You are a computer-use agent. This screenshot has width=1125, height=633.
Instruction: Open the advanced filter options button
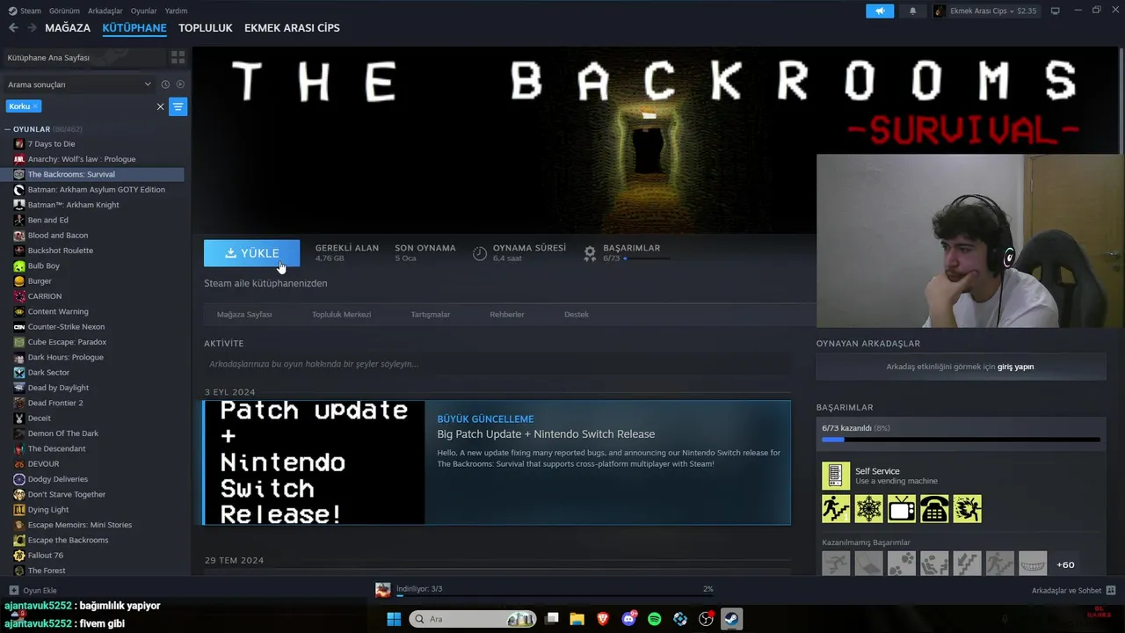[178, 106]
